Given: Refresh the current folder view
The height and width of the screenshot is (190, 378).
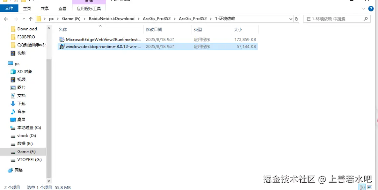Looking at the screenshot, I should click(296, 19).
